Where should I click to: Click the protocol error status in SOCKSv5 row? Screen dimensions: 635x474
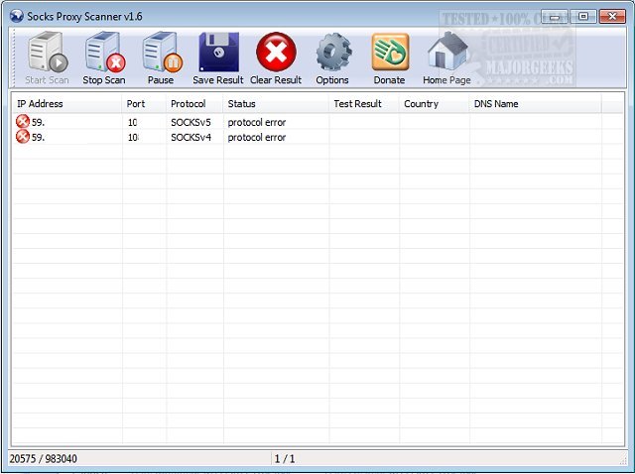tap(257, 122)
